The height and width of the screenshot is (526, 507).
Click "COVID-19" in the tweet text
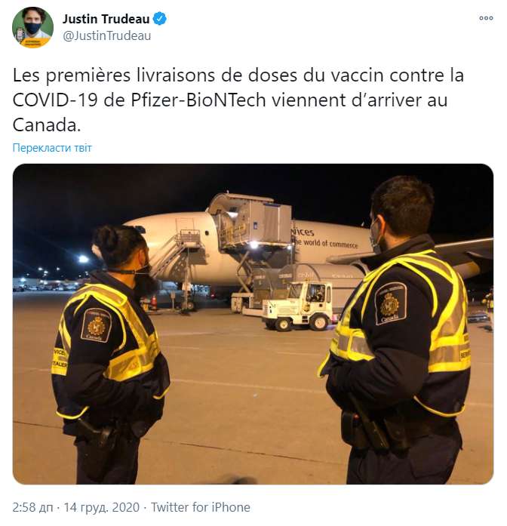(55, 100)
